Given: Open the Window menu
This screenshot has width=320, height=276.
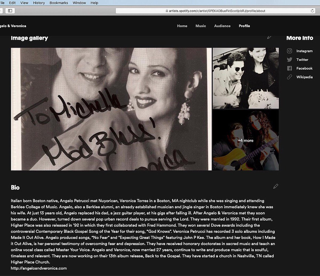Looking at the screenshot, I should coord(79,3).
